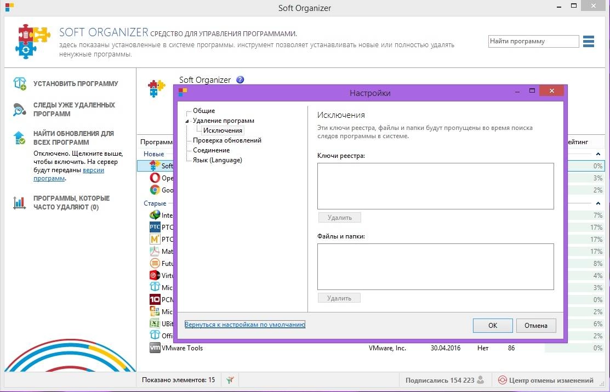Click the FutureMark orange icon
The image size is (610, 392).
(155, 263)
